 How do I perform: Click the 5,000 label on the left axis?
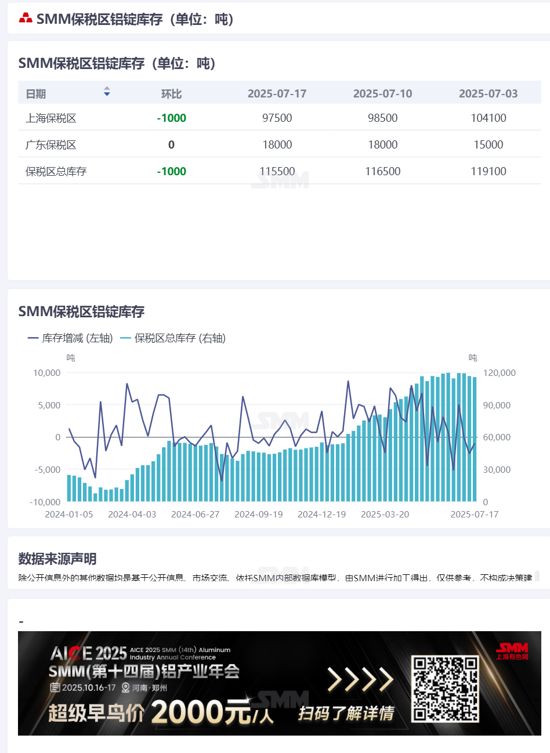tap(49, 406)
